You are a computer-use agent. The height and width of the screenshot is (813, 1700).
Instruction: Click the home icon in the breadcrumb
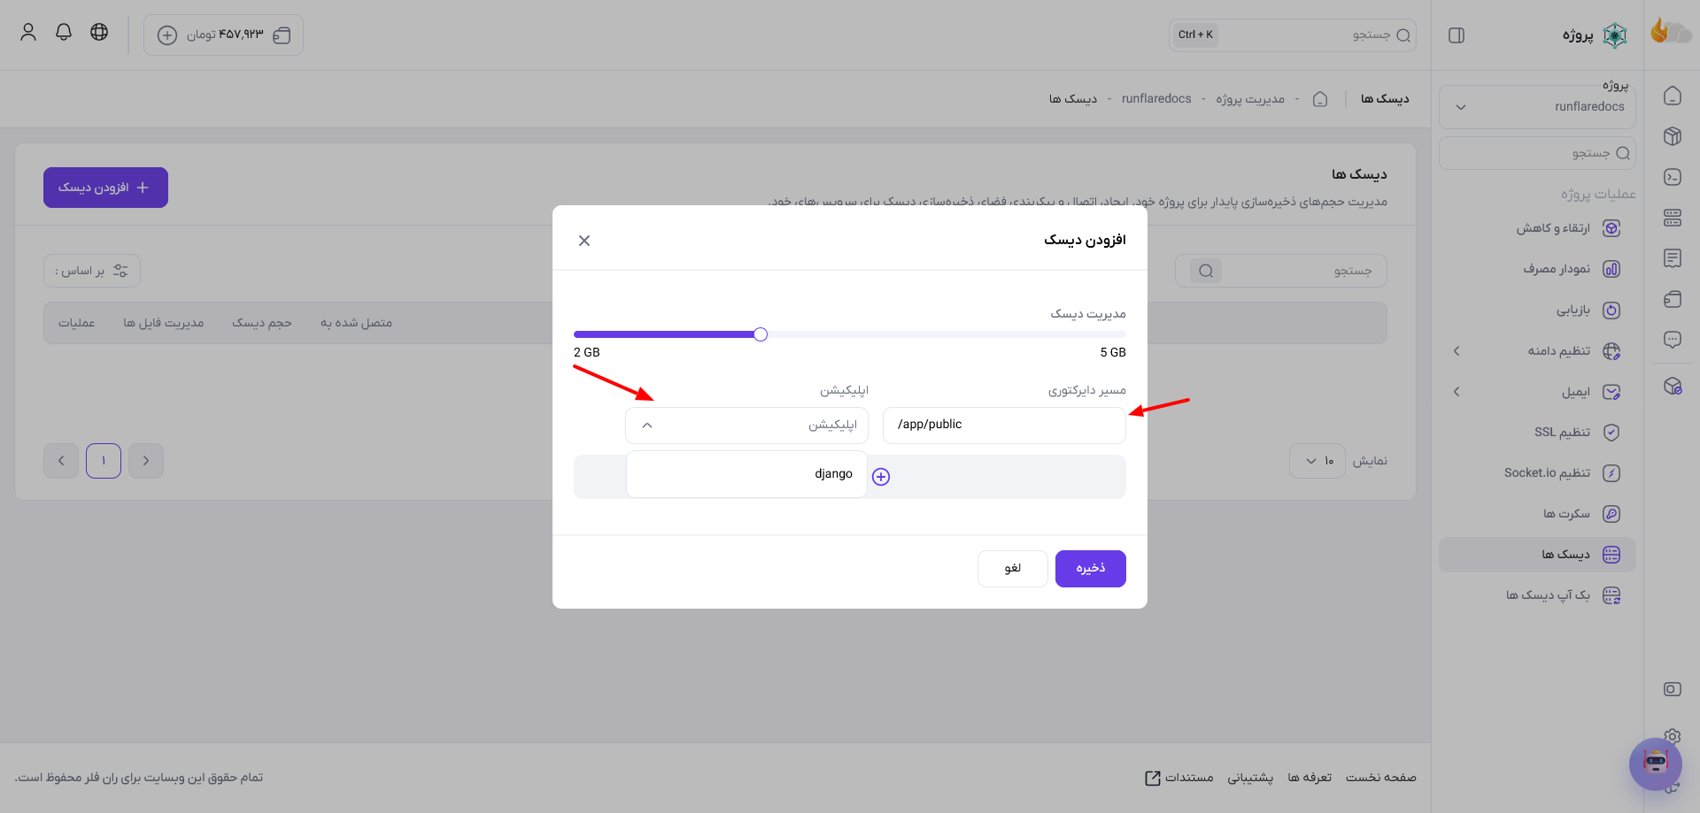tap(1320, 99)
